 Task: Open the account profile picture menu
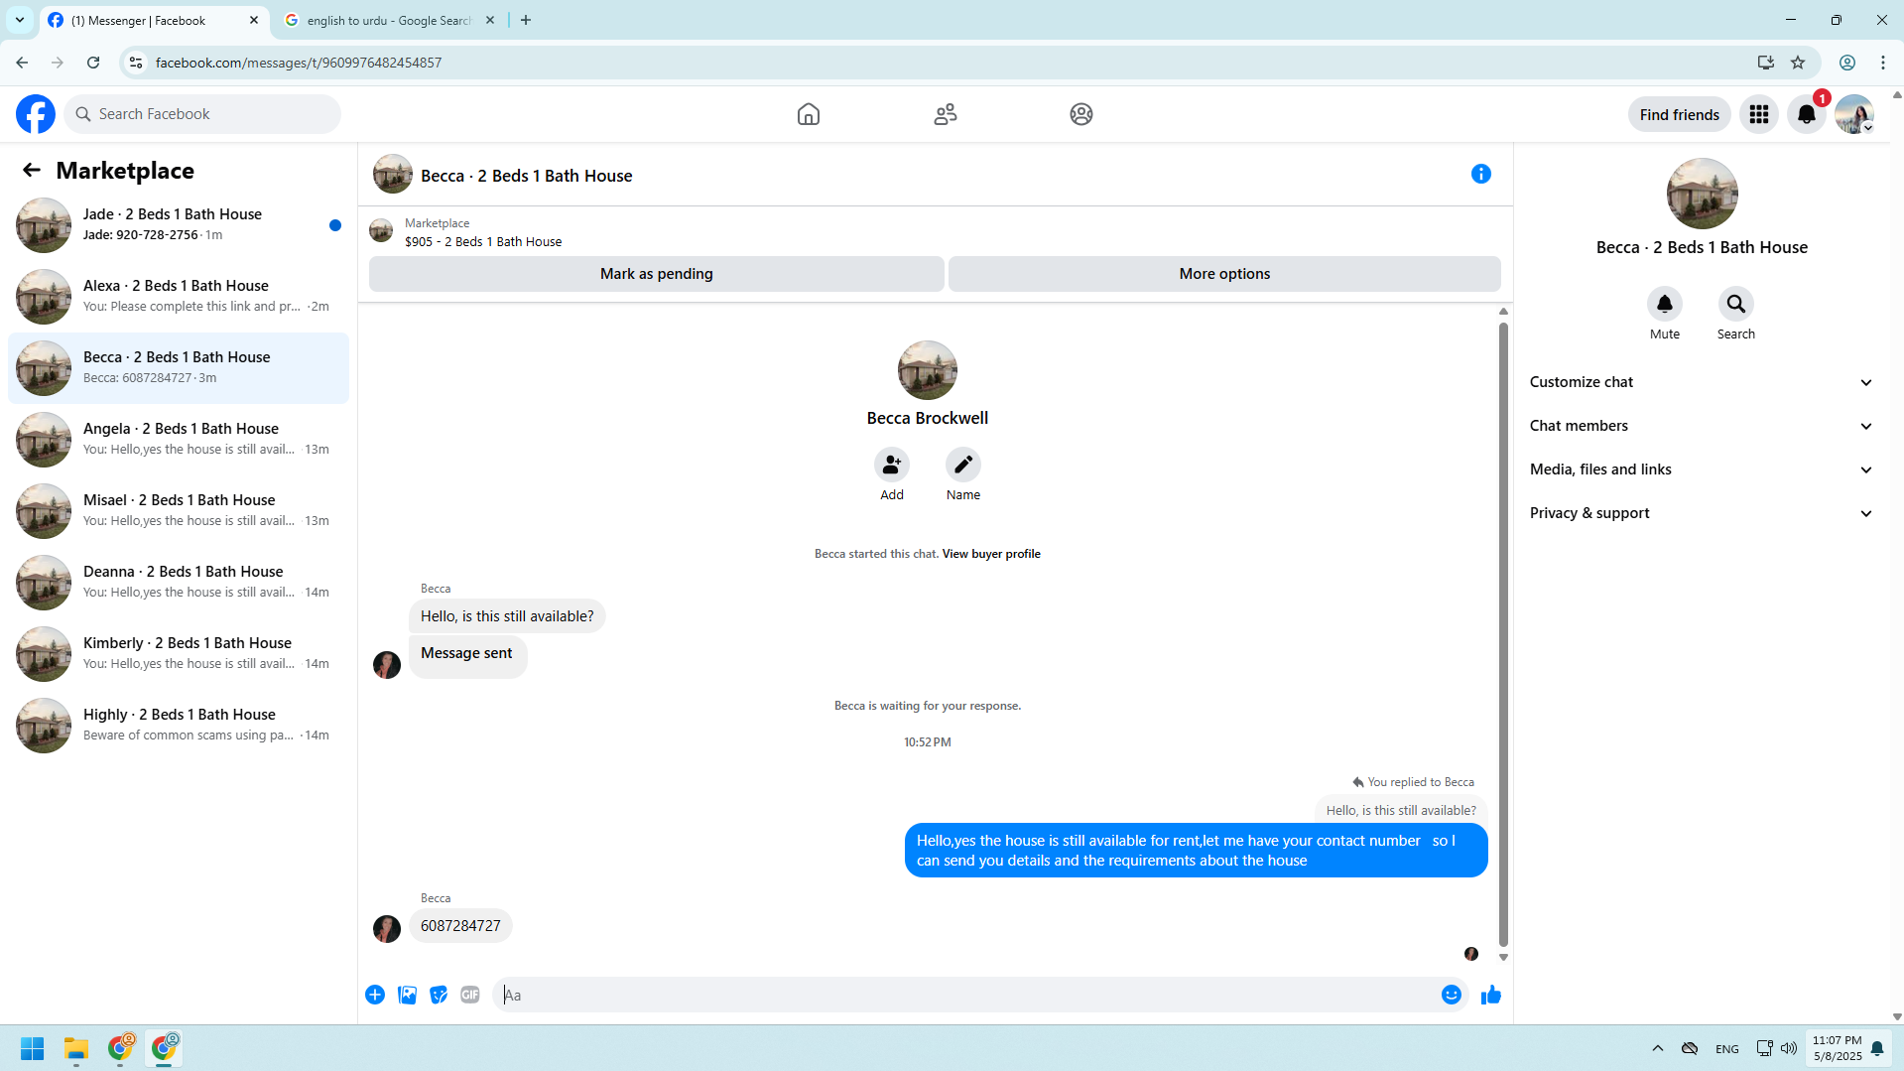click(x=1854, y=114)
